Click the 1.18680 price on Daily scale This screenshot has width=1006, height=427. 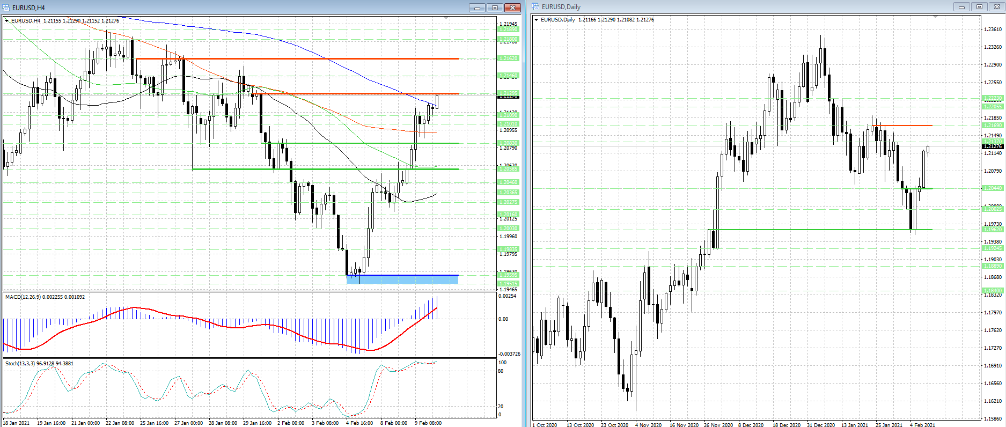pos(993,277)
